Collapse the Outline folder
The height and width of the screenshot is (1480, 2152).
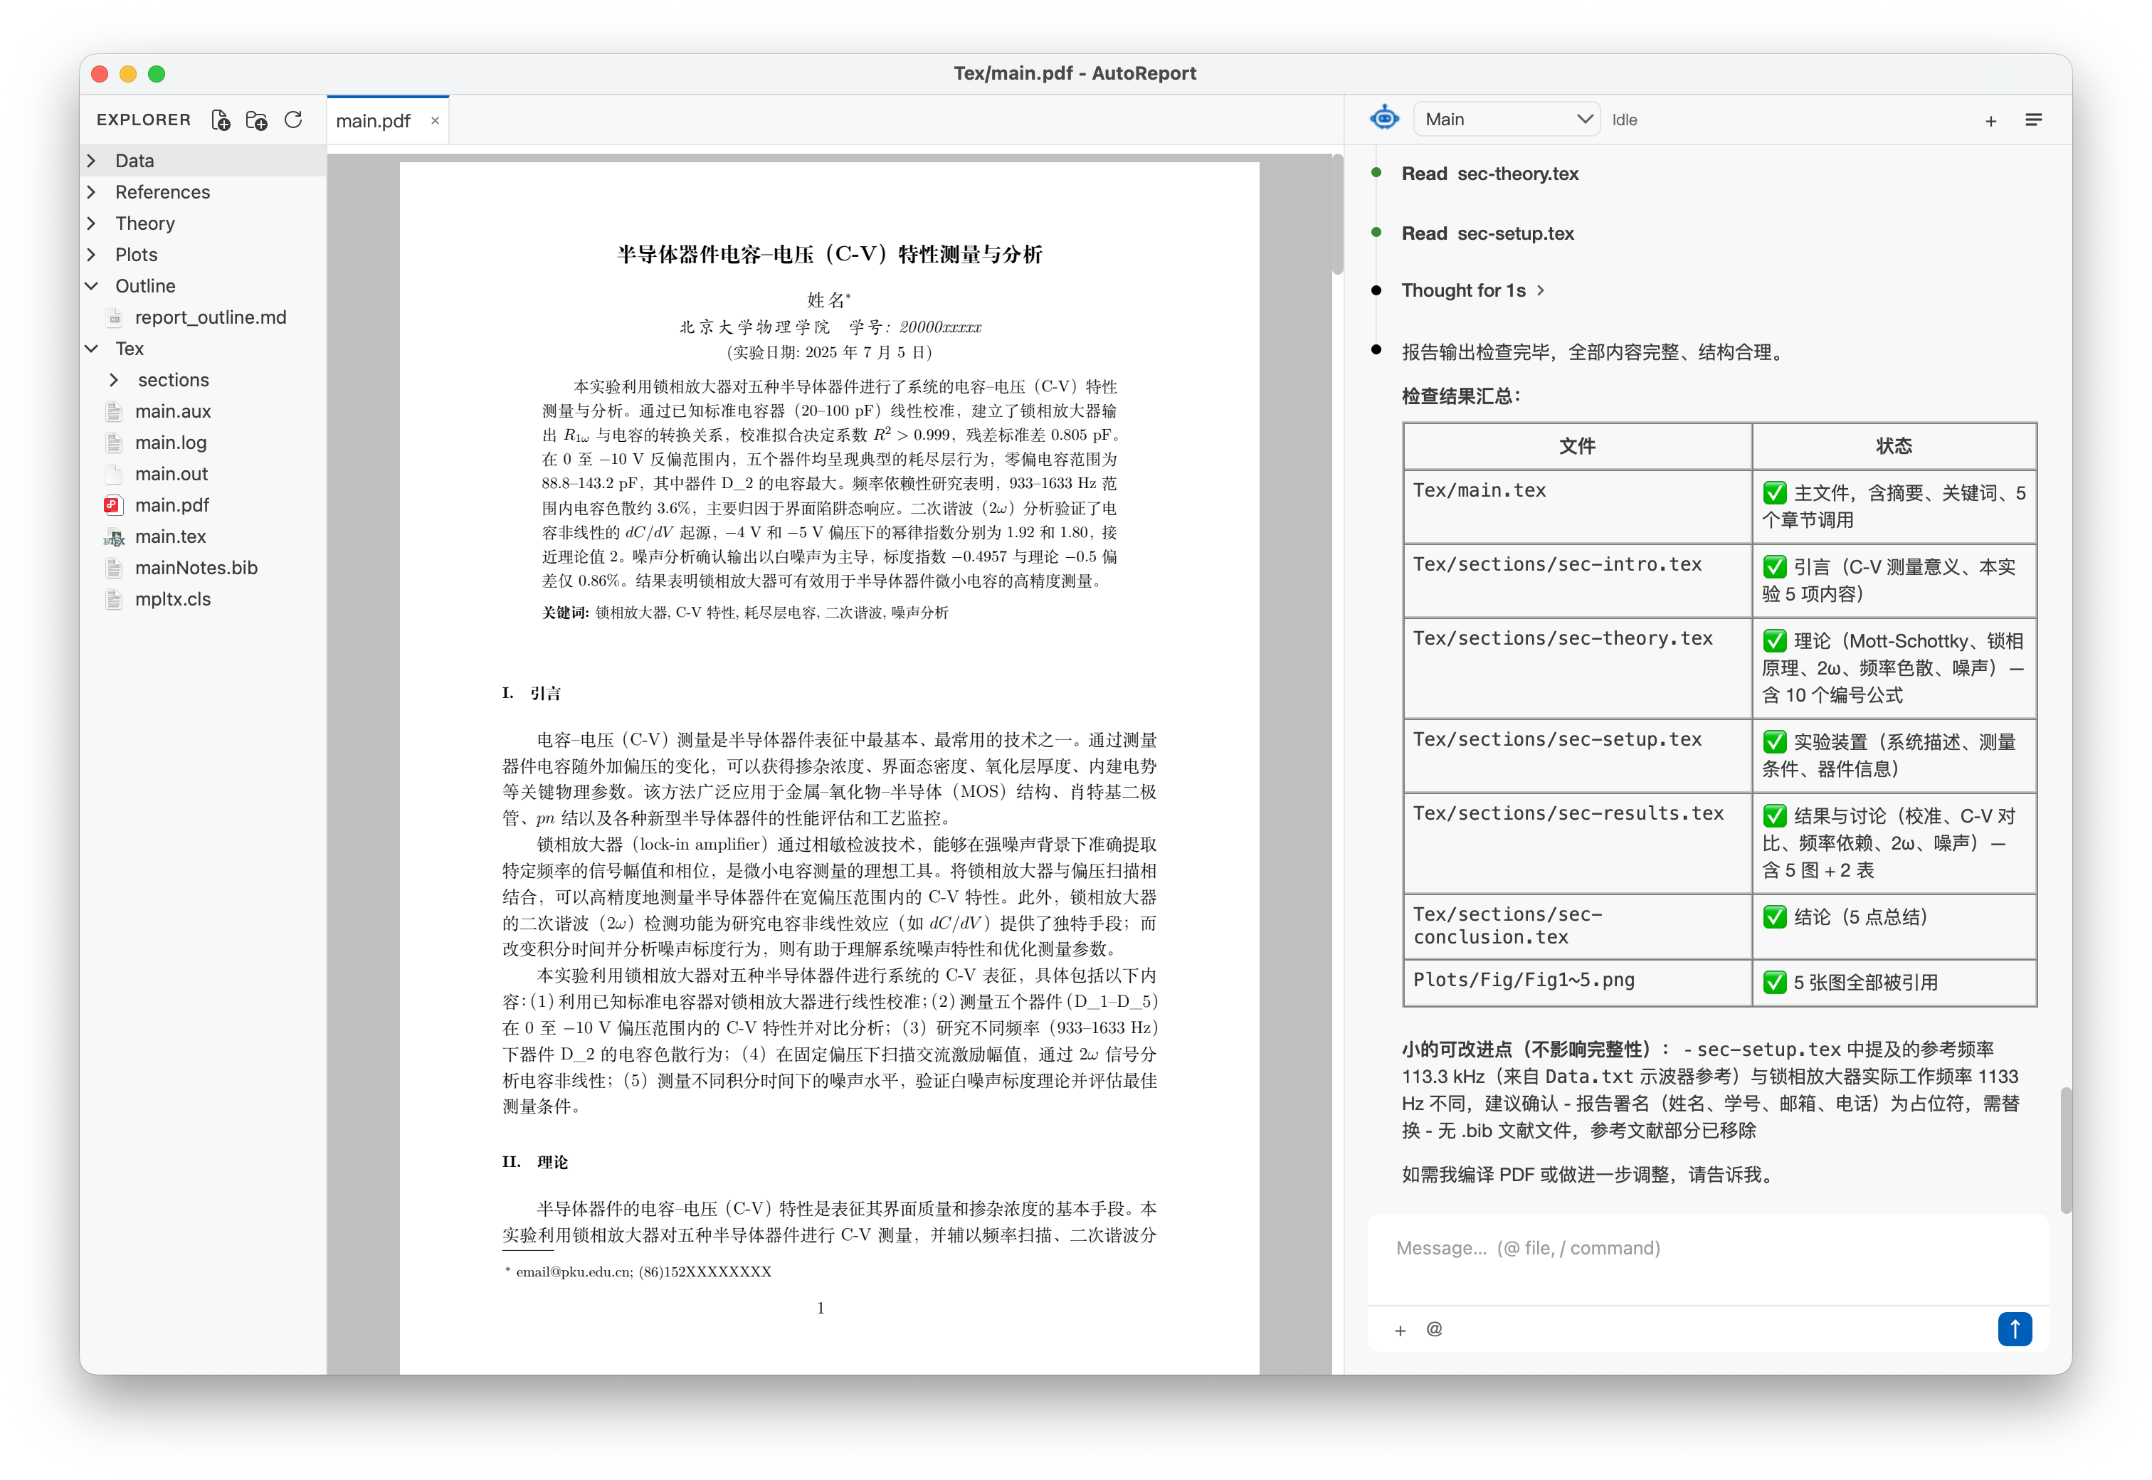point(91,285)
